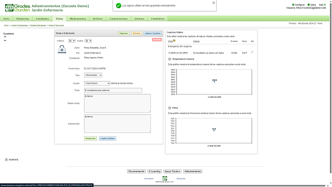This screenshot has width=332, height=187.
Task: Open the vitals record magnifier icon
Action: coord(252,52)
